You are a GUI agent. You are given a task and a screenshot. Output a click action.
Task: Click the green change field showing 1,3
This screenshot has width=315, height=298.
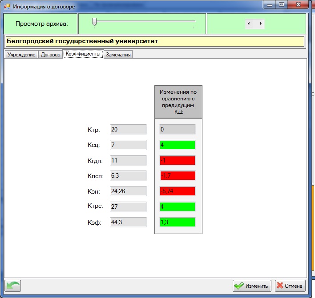(x=178, y=222)
